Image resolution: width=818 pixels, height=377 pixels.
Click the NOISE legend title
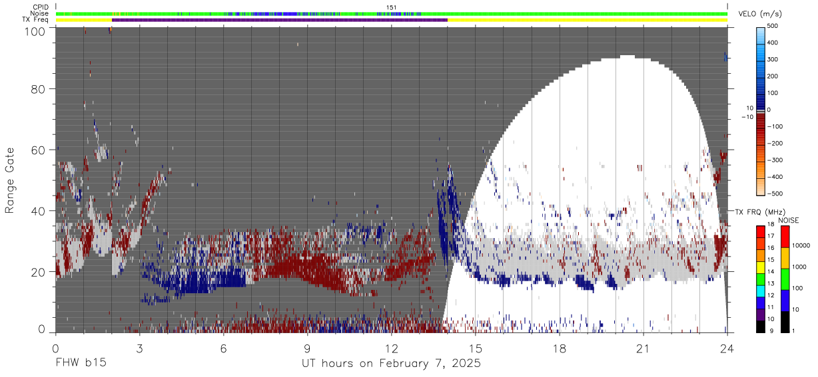point(788,220)
